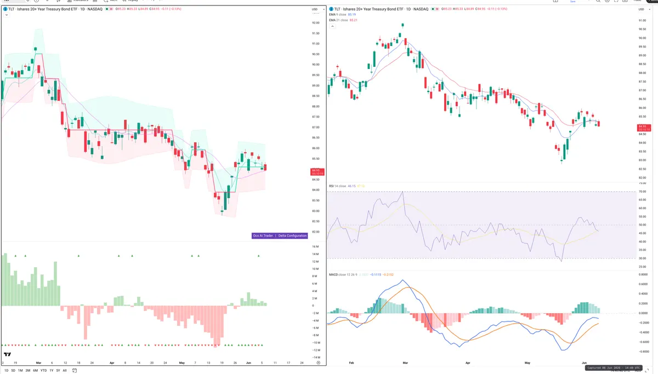Screen dimensions: 658x374
Task: Select the All time range
Action: [x=65, y=371]
